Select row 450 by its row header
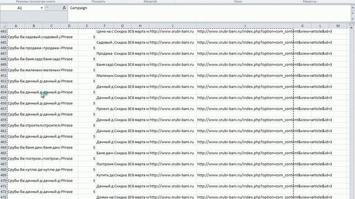This screenshot has height=199, width=355. (4, 70)
